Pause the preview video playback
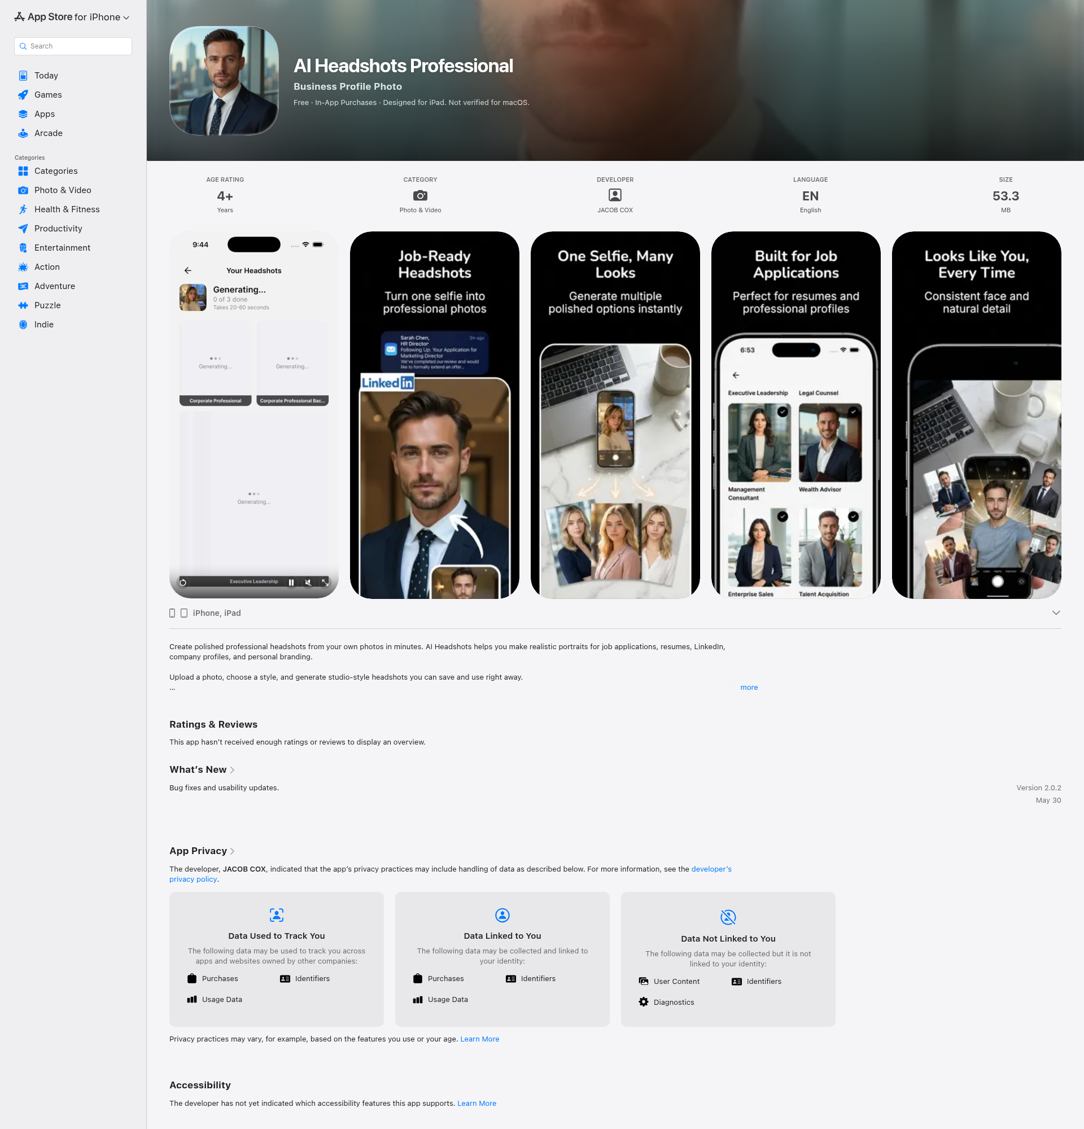 click(291, 583)
